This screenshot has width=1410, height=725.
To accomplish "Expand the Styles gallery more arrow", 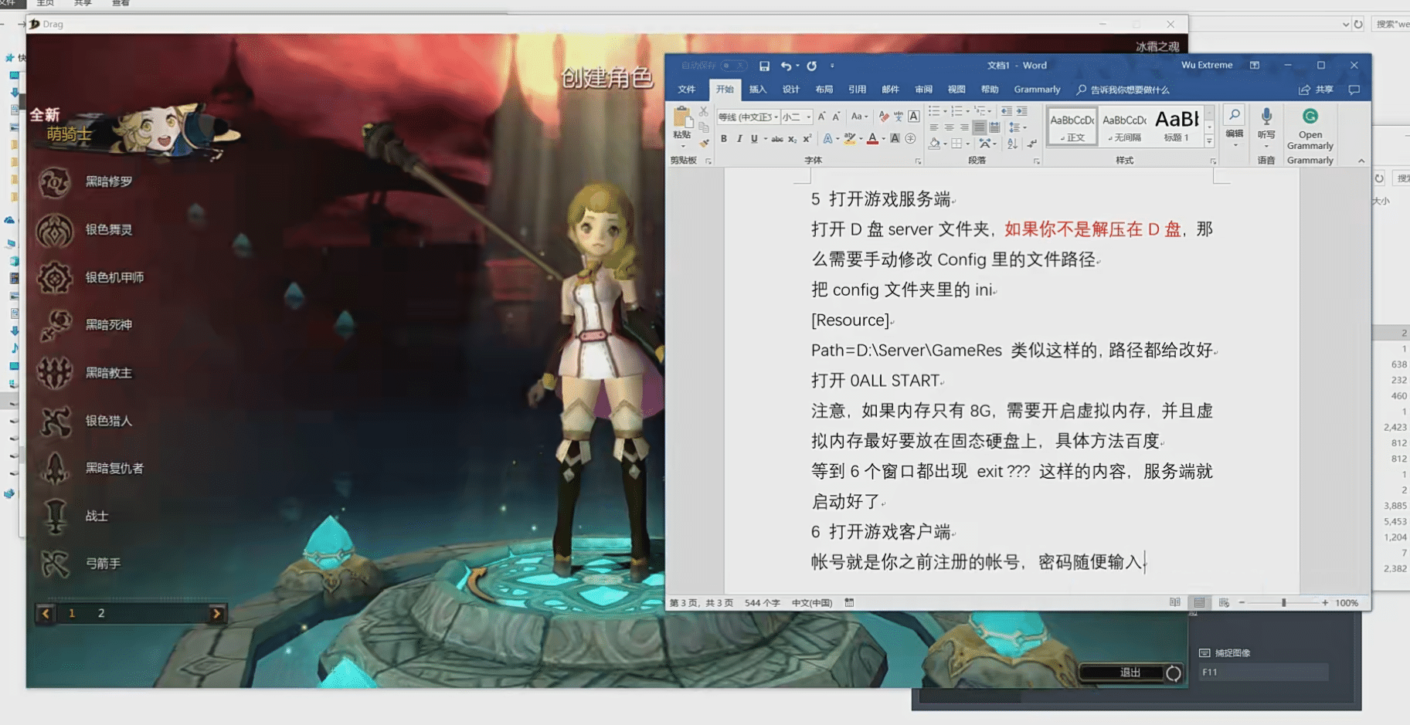I will tap(1210, 141).
